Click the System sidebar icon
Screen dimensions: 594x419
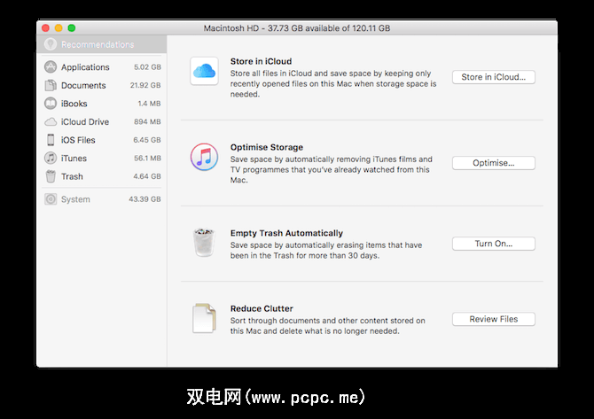click(51, 199)
